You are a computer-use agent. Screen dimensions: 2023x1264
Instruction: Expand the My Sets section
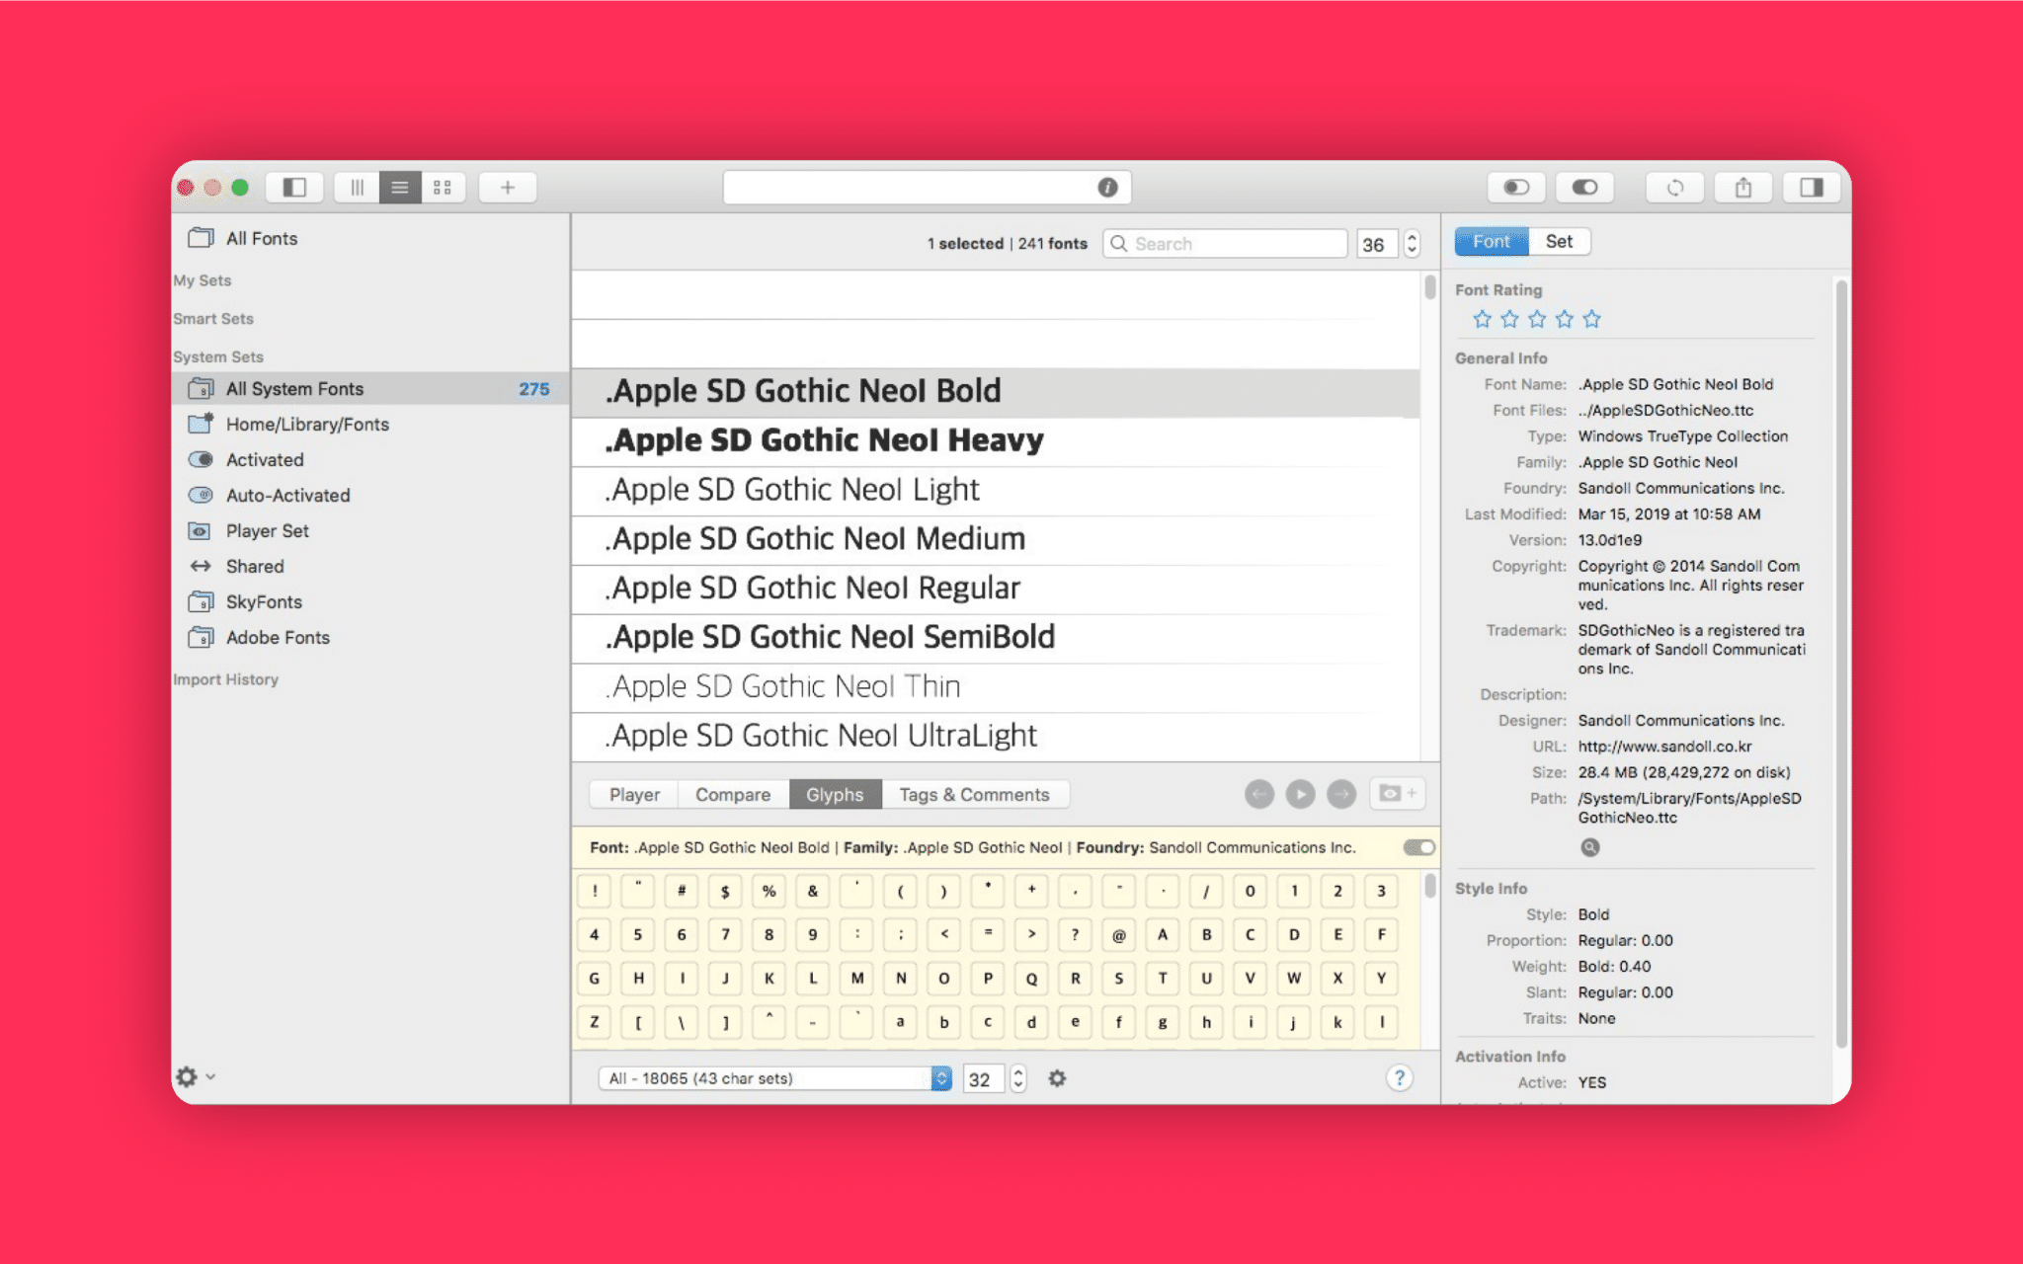coord(202,280)
